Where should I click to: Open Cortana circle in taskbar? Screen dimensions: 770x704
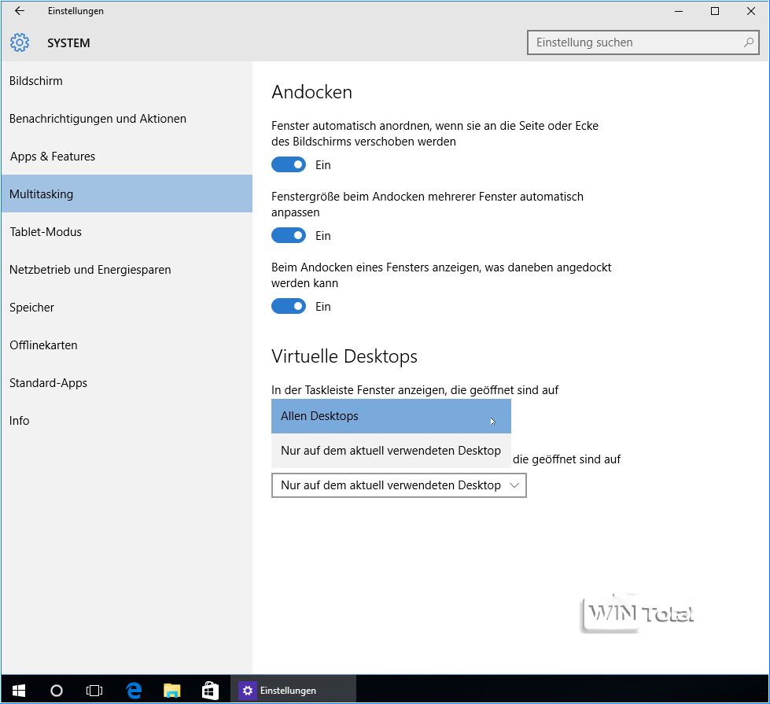[x=57, y=690]
